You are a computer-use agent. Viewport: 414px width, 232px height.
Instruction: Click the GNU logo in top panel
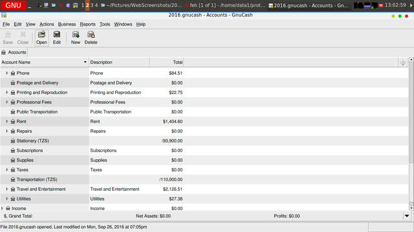(13, 5)
